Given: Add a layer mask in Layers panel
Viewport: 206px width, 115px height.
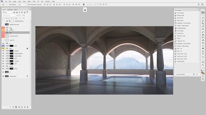Looking at the screenshot, I should 16,107.
